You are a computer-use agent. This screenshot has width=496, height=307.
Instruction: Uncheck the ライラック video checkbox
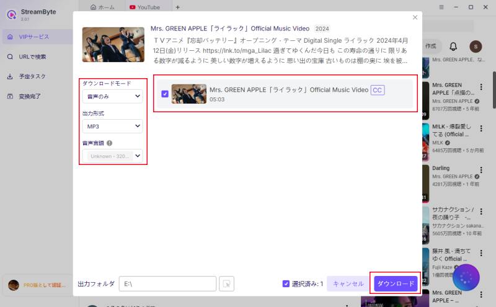tap(165, 94)
